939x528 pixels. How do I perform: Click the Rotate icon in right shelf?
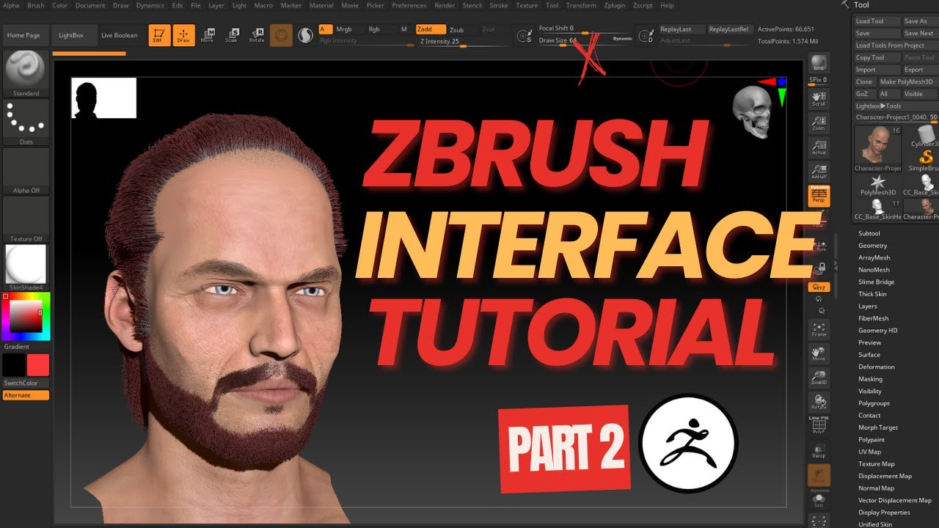pos(819,402)
